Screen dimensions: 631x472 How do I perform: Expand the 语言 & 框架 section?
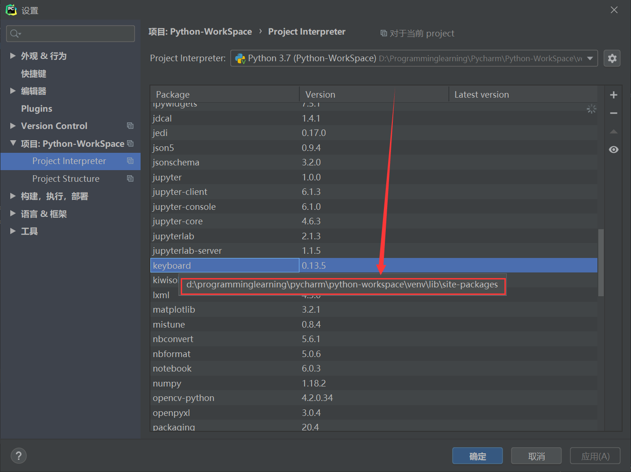coord(13,214)
